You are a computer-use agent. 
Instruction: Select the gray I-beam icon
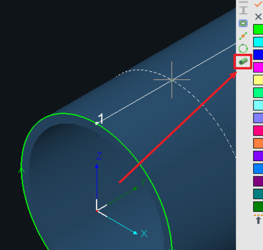243,11
